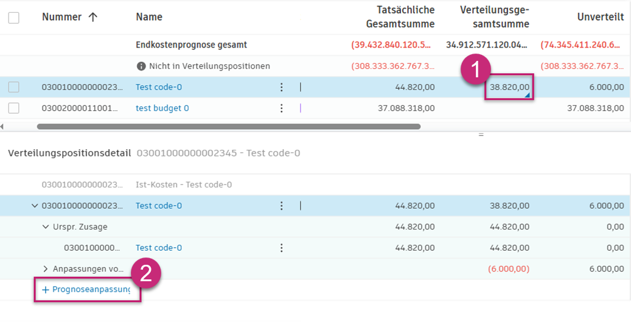The height and width of the screenshot is (322, 631).
Task: Click the 38.820,00 Verteilungsgesamtsumme cell
Action: (509, 87)
